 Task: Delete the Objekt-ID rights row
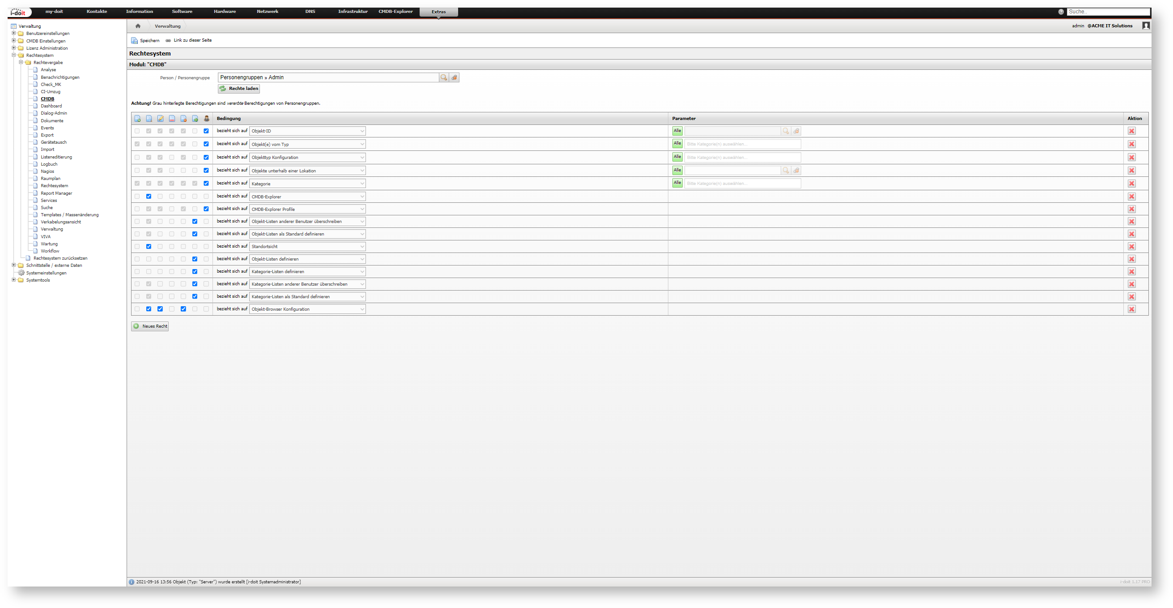click(1131, 131)
